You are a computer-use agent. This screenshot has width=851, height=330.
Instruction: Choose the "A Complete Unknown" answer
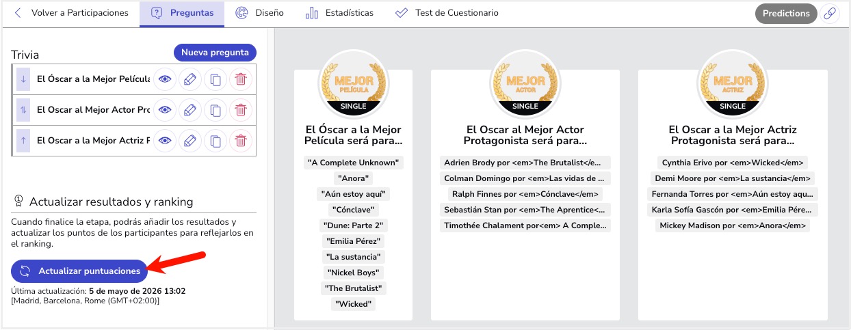pos(353,163)
